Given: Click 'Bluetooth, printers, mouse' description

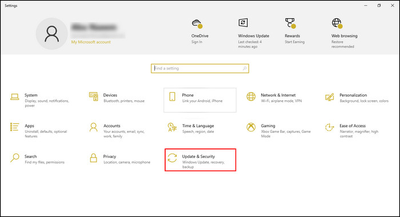Looking at the screenshot, I should [124, 101].
